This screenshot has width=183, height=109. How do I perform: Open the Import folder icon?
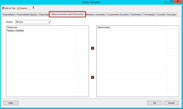tap(18, 8)
